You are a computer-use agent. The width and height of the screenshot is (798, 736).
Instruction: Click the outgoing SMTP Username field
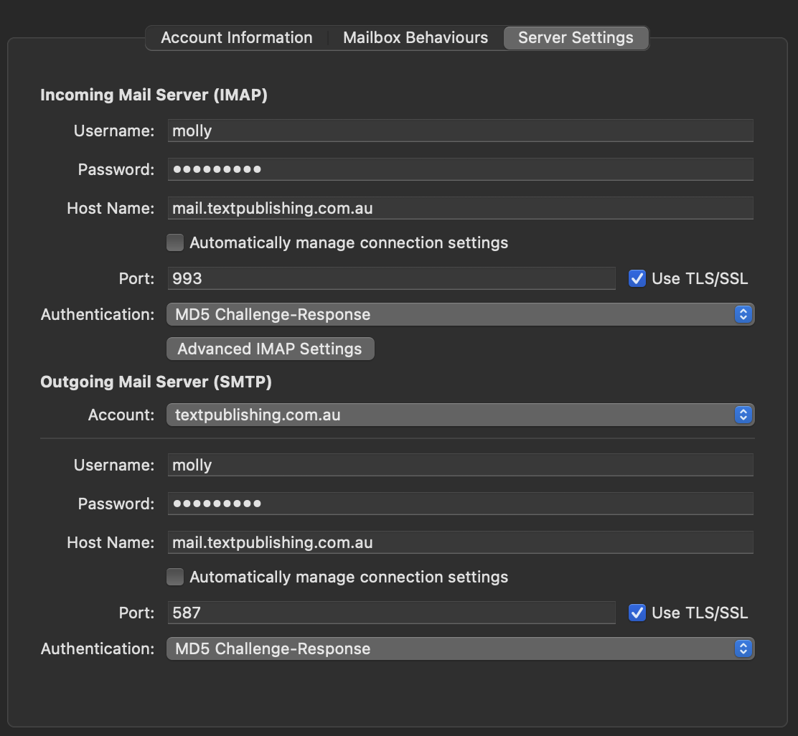coord(460,465)
